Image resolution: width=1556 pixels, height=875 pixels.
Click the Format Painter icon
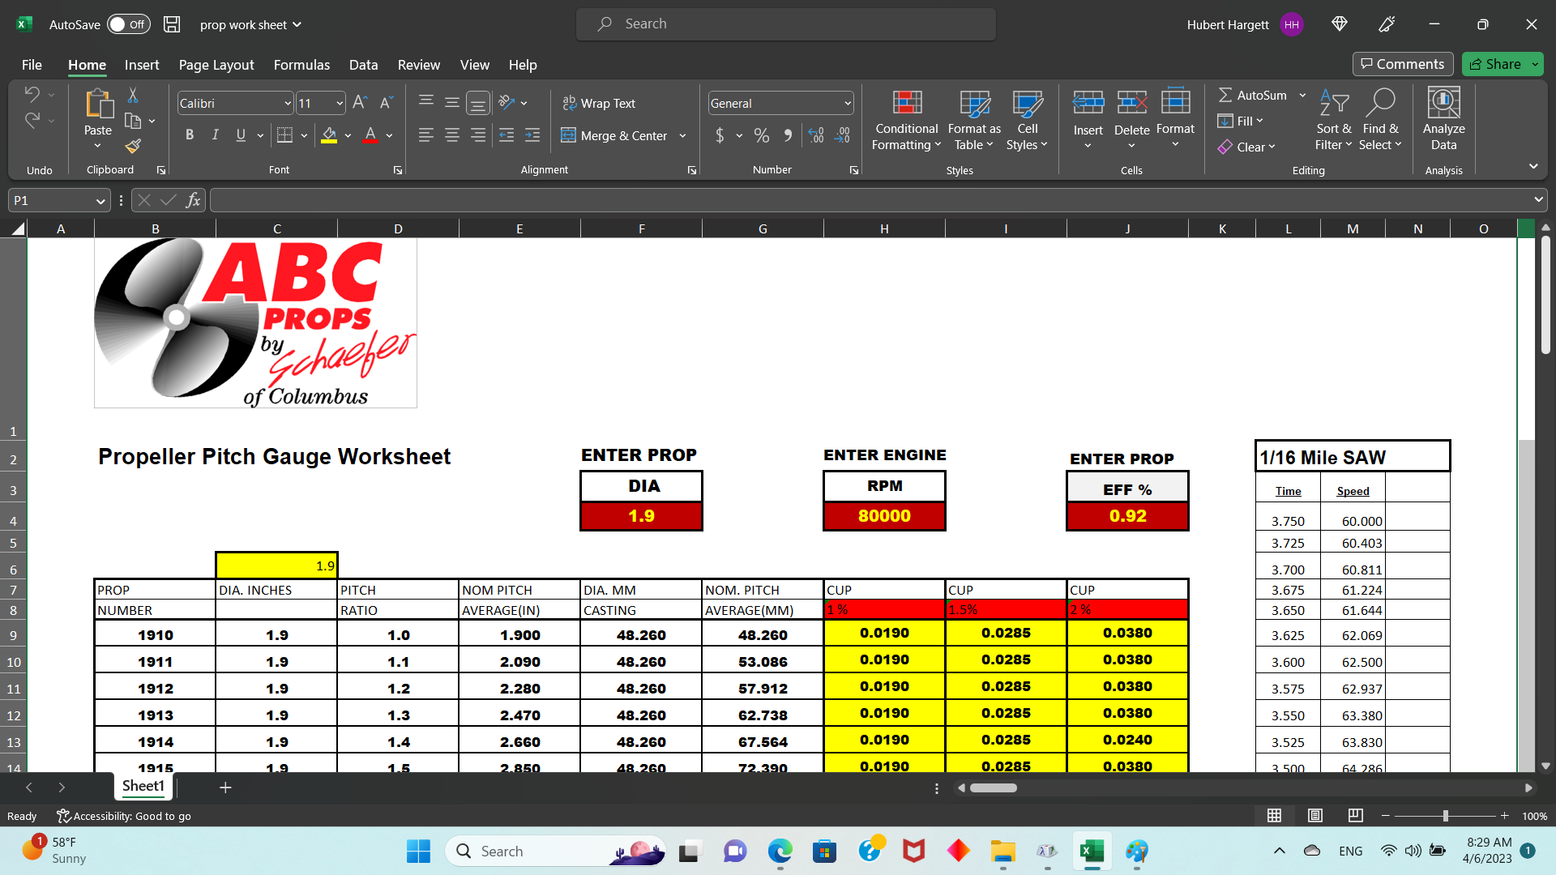click(x=133, y=146)
